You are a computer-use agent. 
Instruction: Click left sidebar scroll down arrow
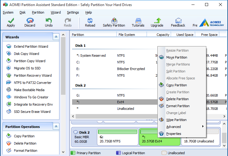click(63, 152)
